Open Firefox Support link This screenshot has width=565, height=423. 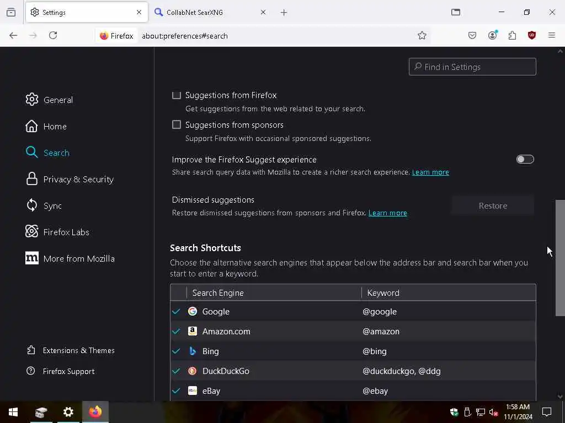point(61,371)
